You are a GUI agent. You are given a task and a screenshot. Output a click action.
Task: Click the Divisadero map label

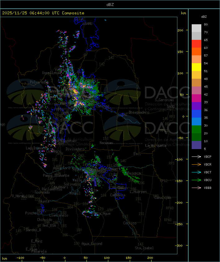tap(75, 149)
